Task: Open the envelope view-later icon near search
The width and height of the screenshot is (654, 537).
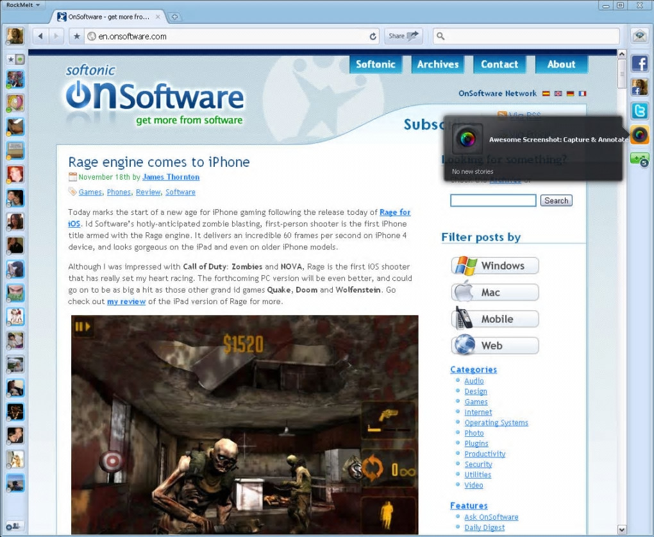Action: tap(639, 36)
